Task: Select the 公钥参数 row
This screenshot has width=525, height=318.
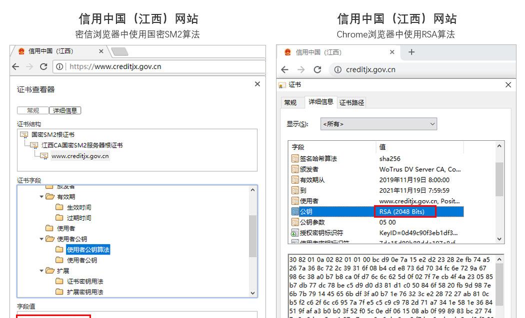Action: click(377, 222)
